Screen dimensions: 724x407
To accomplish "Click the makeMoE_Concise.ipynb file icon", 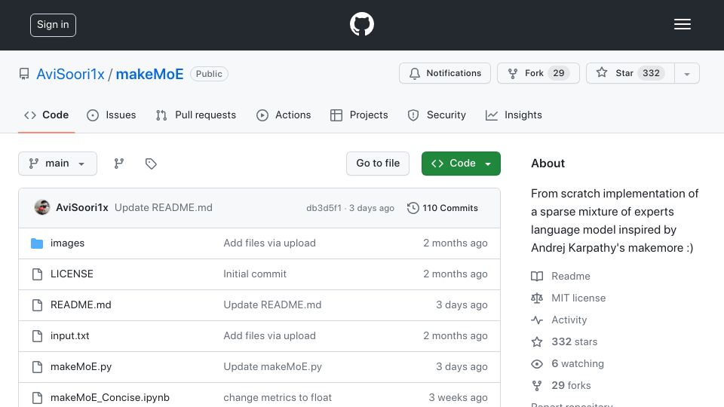I will [37, 398].
